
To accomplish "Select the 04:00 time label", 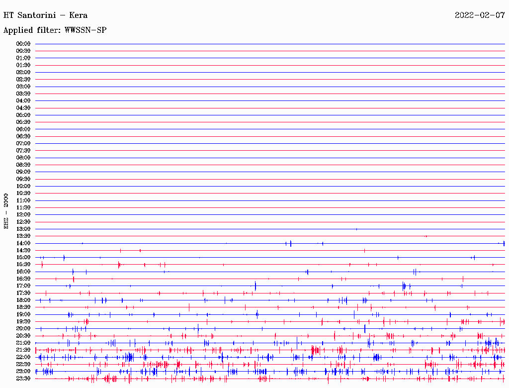I will (23, 101).
